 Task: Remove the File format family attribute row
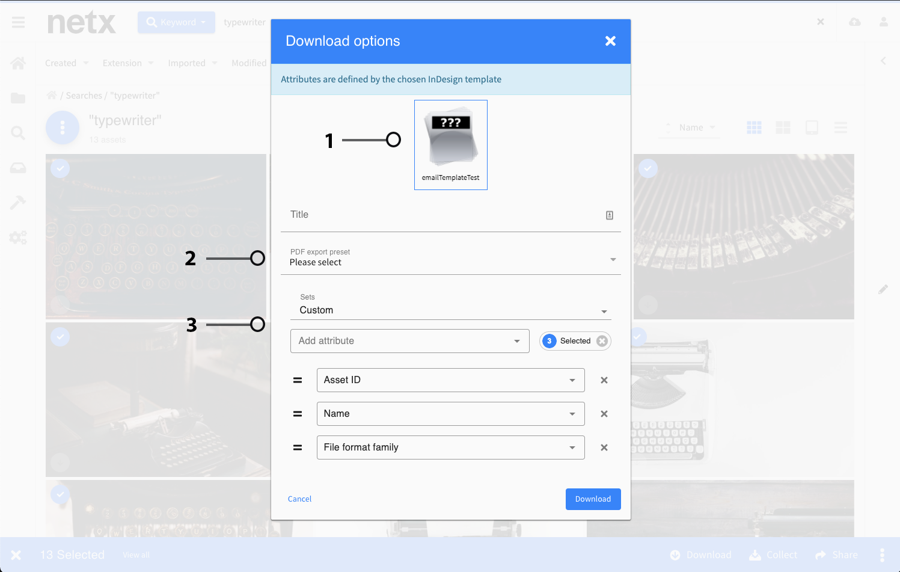604,447
